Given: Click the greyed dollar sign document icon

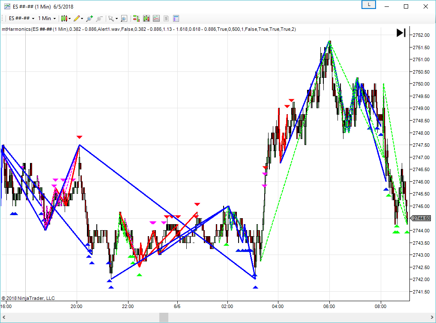Looking at the screenshot, I should [x=166, y=18].
